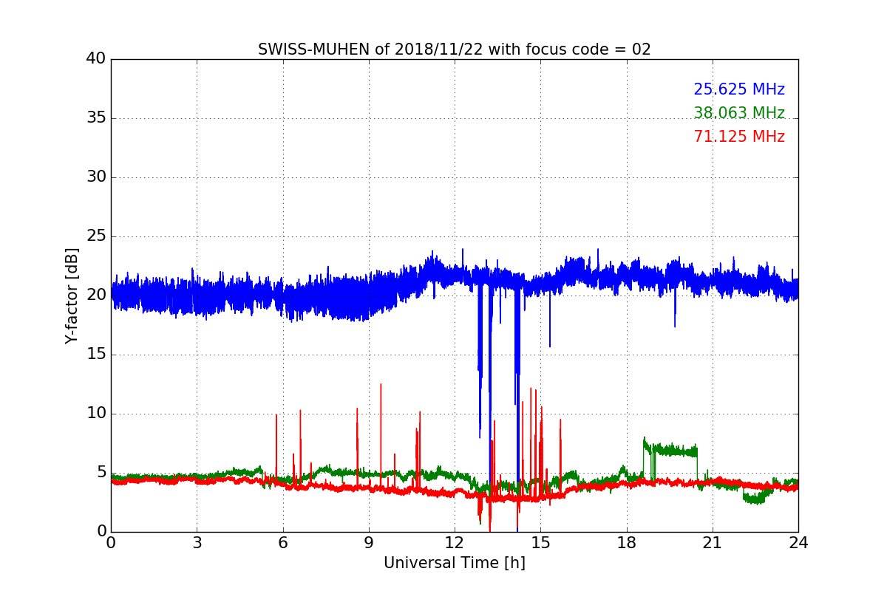Click the x-axis tick label 18
887x591 pixels.
(x=627, y=543)
